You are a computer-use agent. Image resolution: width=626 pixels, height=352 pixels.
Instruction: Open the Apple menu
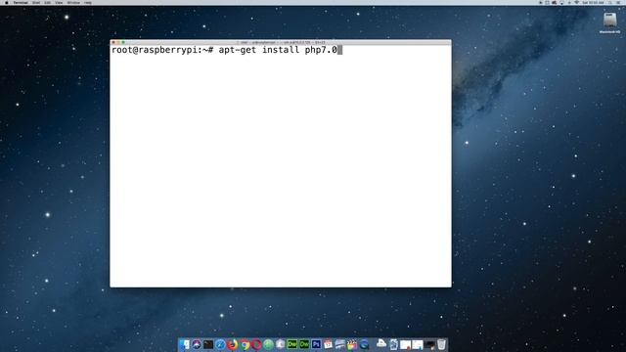[x=7, y=2]
